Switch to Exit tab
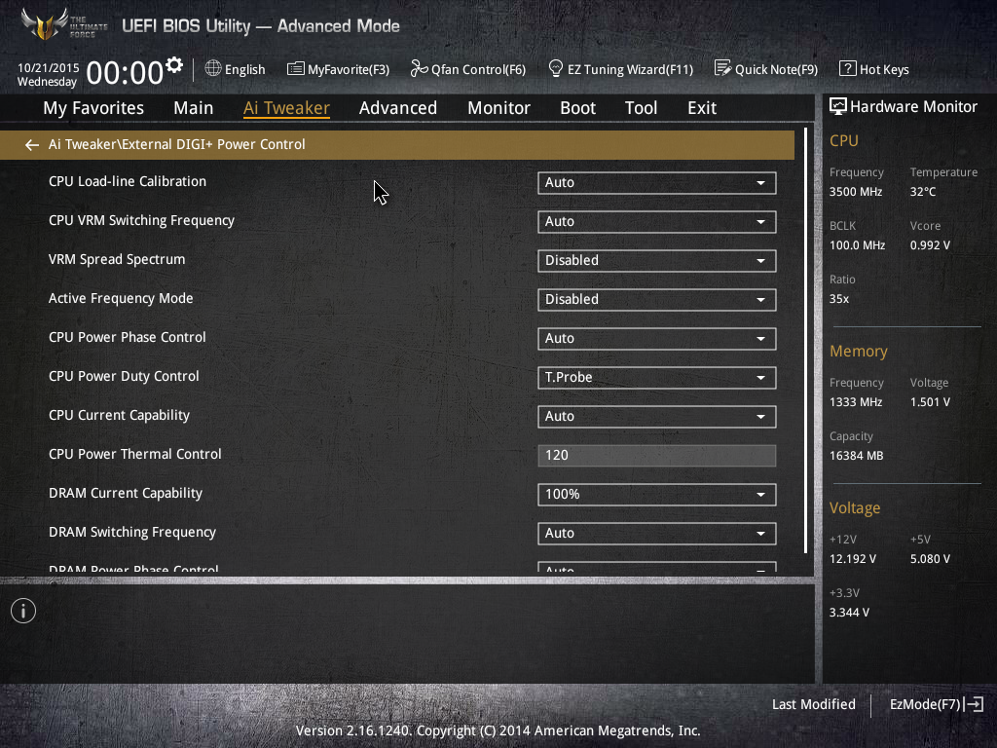The width and height of the screenshot is (997, 748). [x=702, y=107]
